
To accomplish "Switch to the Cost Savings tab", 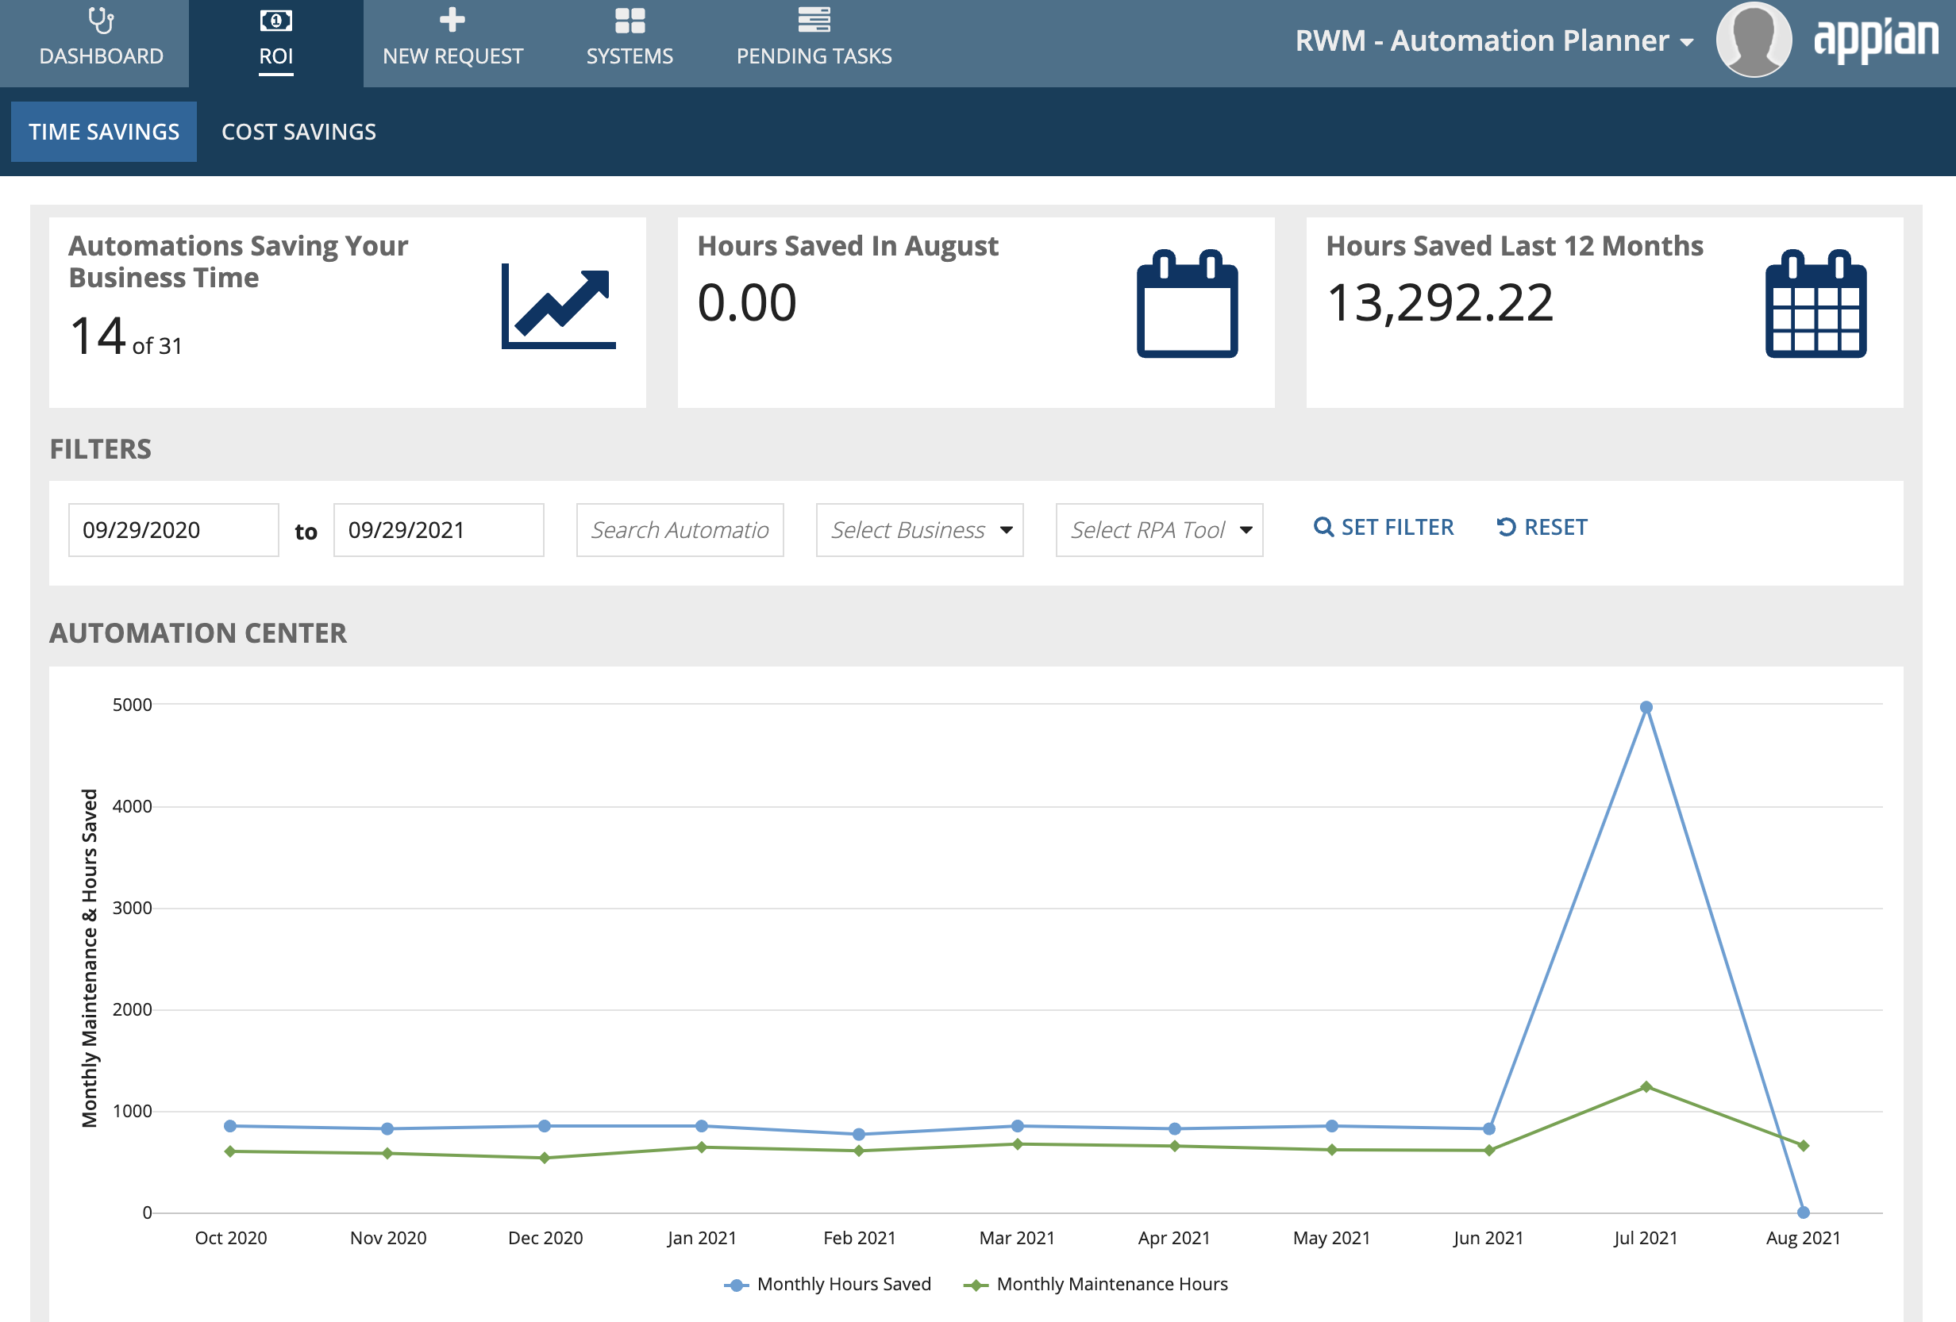I will pos(298,131).
